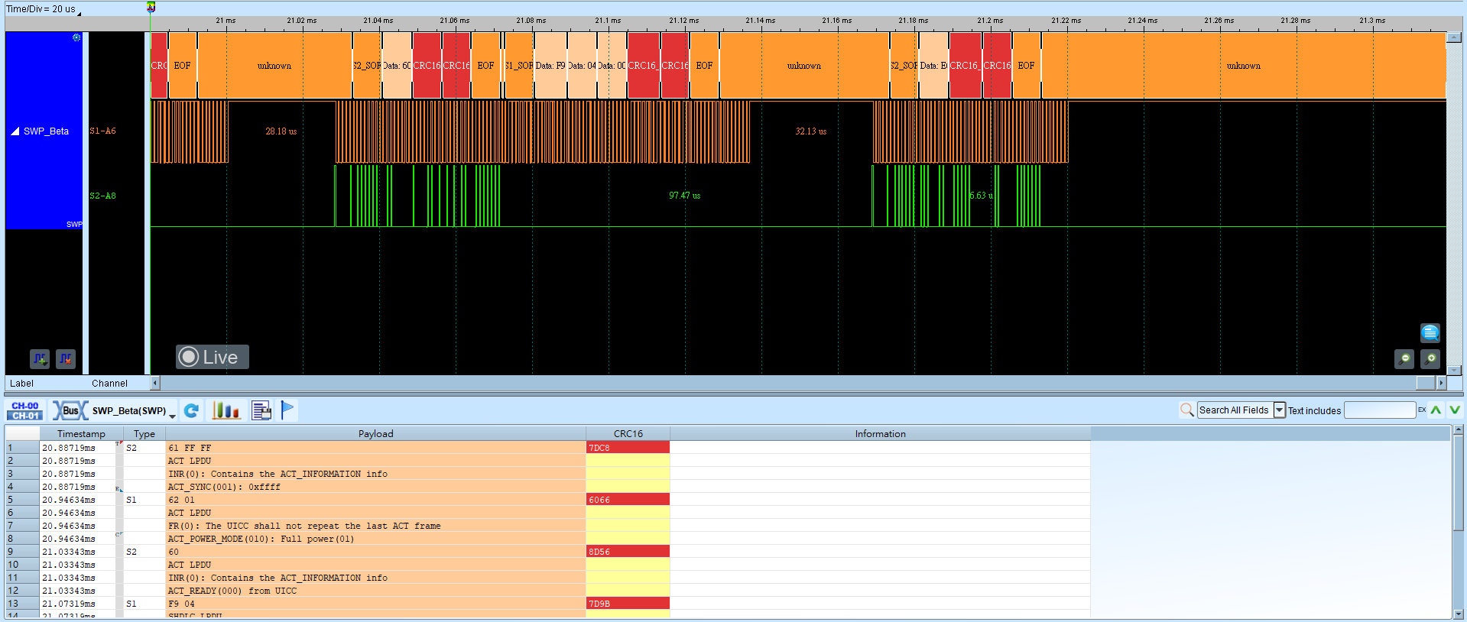Click the add channel waveform icon
The width and height of the screenshot is (1467, 622).
point(40,358)
